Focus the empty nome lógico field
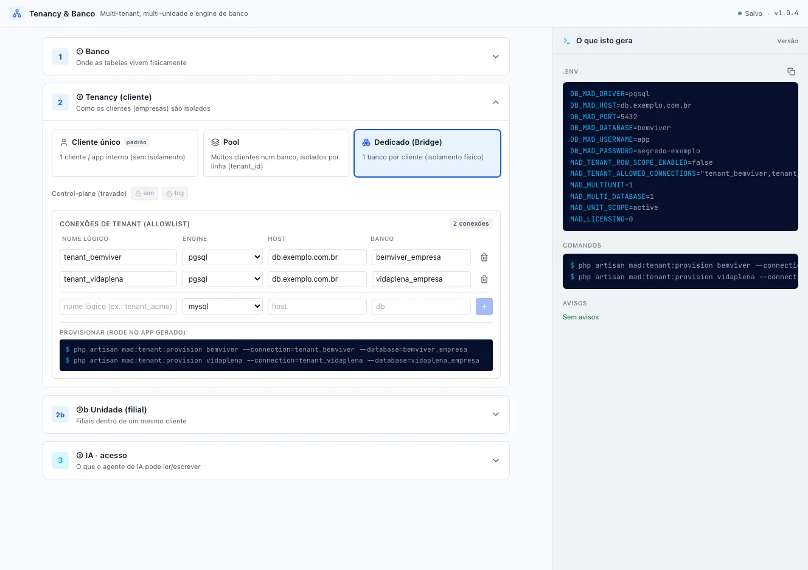The width and height of the screenshot is (808, 570). (x=118, y=307)
